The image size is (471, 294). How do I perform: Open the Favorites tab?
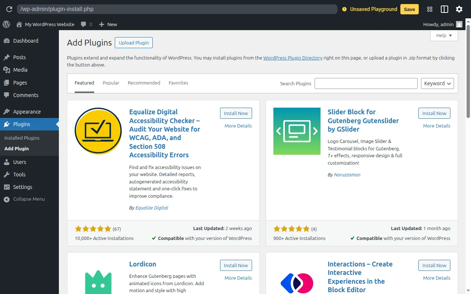pos(178,83)
